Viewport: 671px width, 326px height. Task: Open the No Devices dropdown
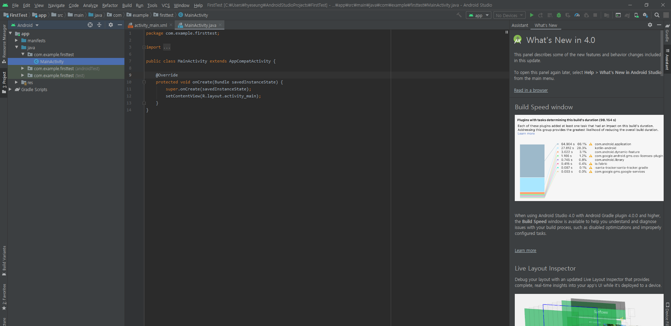tap(509, 15)
